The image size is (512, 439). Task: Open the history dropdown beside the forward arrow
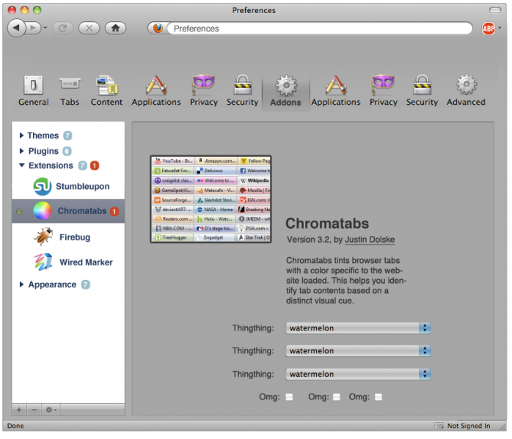[45, 28]
